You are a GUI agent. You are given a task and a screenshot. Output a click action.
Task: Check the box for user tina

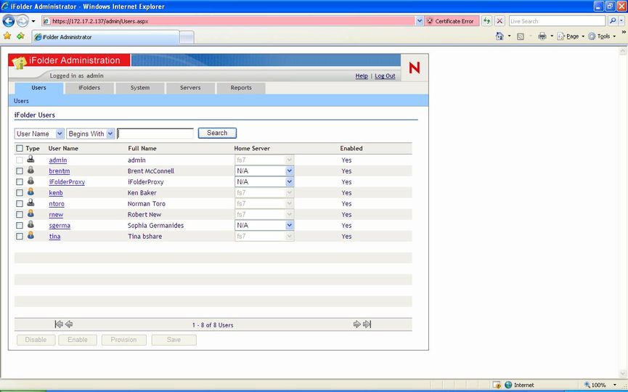pos(19,237)
